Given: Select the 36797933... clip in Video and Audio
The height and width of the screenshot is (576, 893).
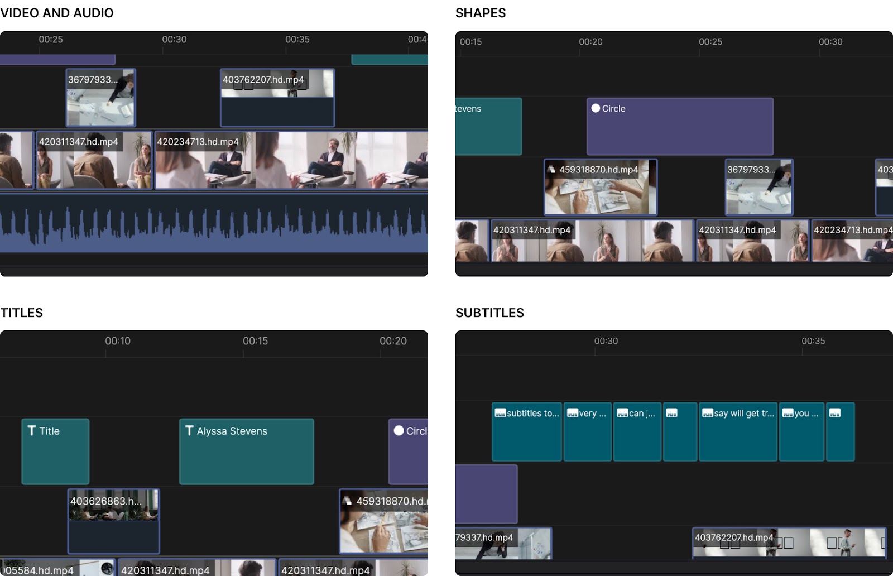Looking at the screenshot, I should tap(100, 98).
